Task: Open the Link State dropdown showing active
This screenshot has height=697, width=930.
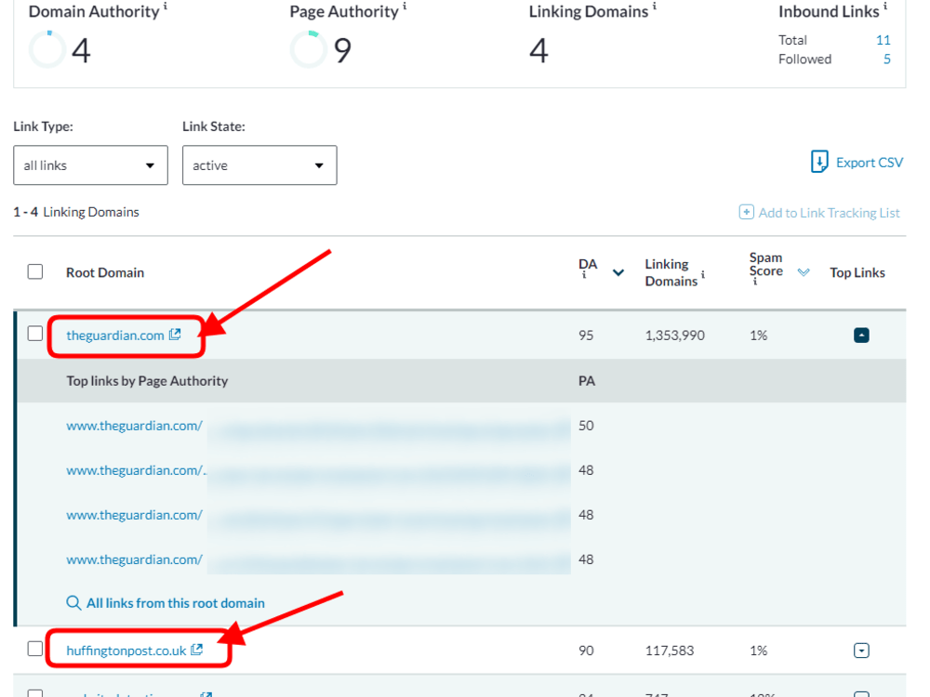Action: [259, 165]
